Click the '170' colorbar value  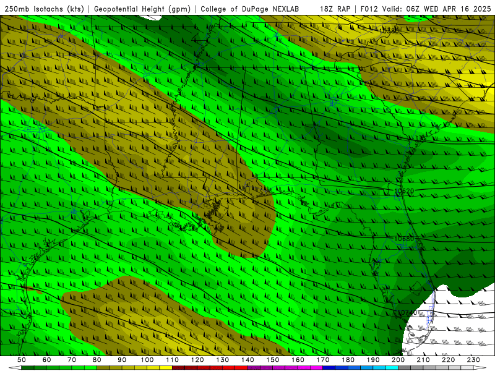(323, 360)
